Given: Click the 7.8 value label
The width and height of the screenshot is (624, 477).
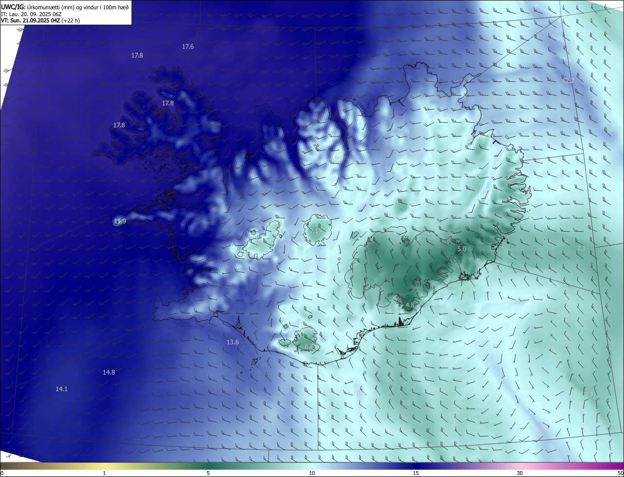Looking at the screenshot, I should pyautogui.click(x=406, y=403).
